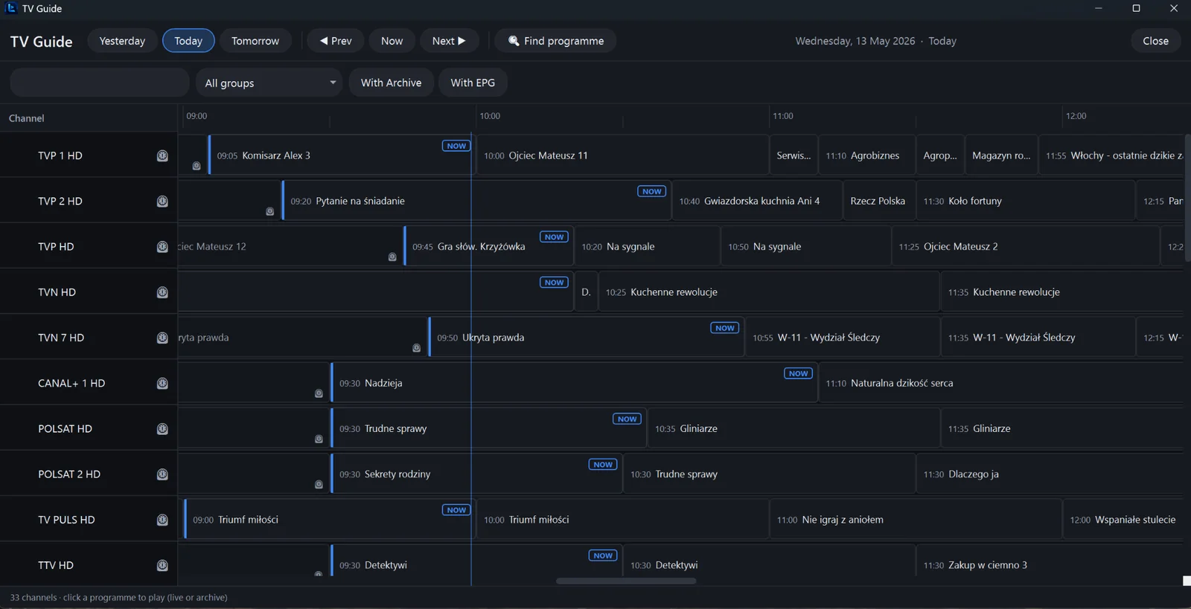This screenshot has width=1191, height=609.
Task: Open the 10:35 Gliniarze programme
Action: 794,428
